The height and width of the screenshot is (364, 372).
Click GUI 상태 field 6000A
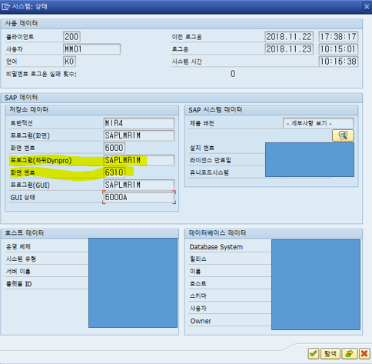(139, 197)
